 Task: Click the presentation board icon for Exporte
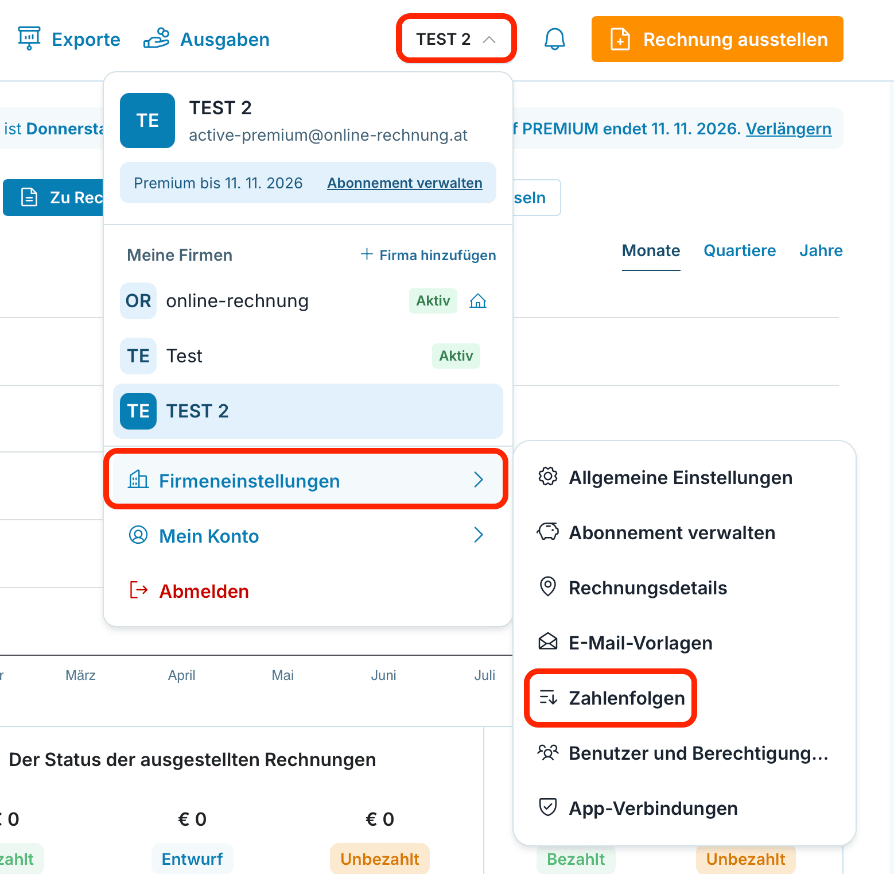click(x=29, y=38)
